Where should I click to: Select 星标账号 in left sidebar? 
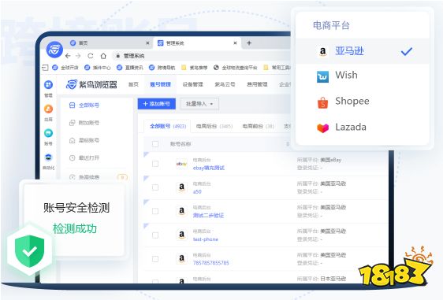[84, 140]
